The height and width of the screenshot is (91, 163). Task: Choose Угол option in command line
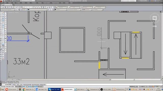21,85
